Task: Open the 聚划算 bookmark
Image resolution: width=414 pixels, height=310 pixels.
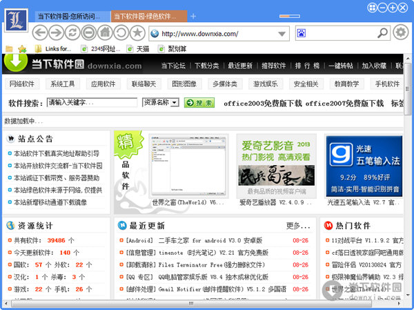Action: tap(172, 48)
